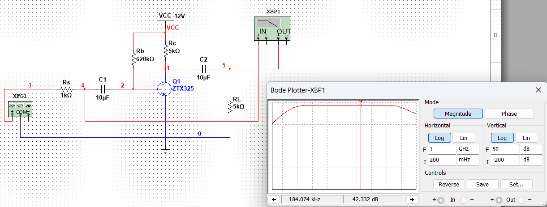547x207 pixels.
Task: Close the Bode Plotter-XBP1 window
Action: coord(538,90)
